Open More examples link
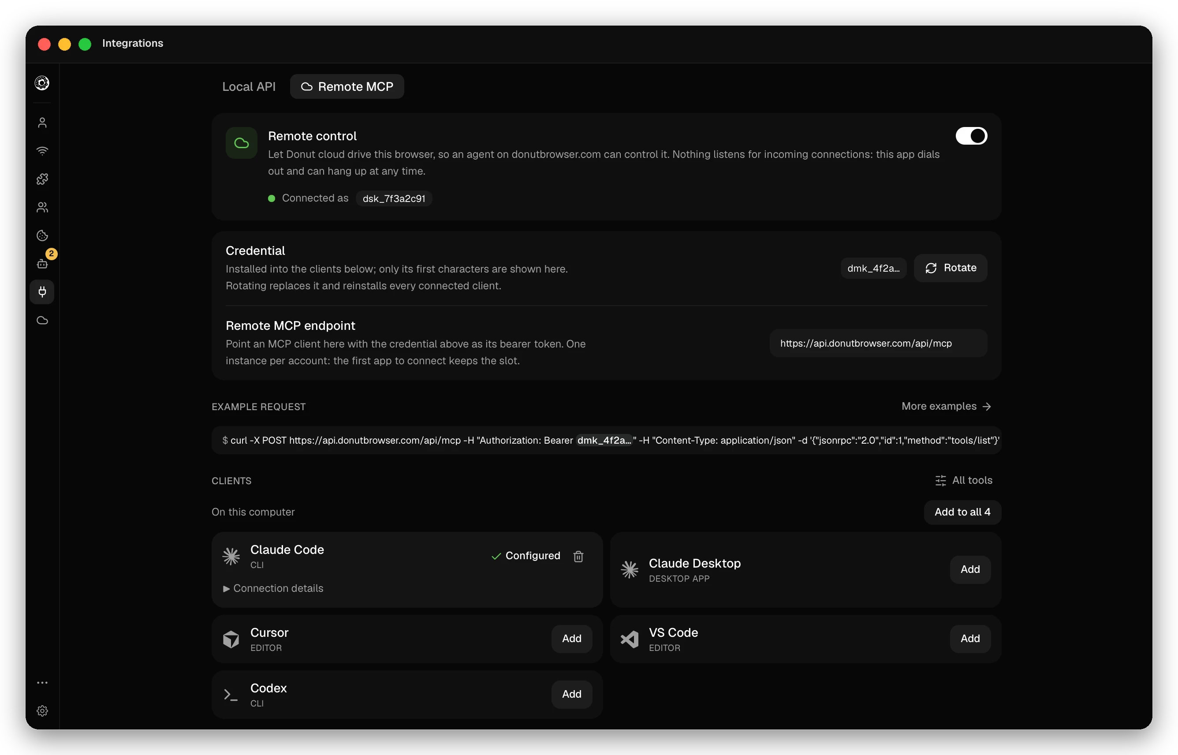 pos(946,406)
